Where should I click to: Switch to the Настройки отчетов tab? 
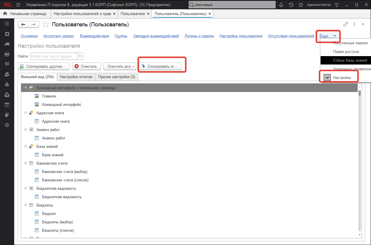click(x=76, y=77)
